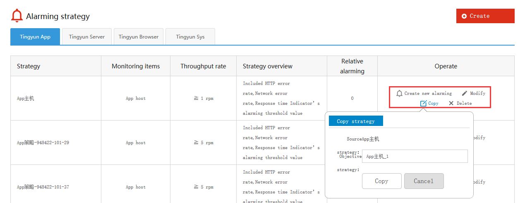
Task: Select strategy name App策略-948422-101-29
Action: tap(43, 143)
